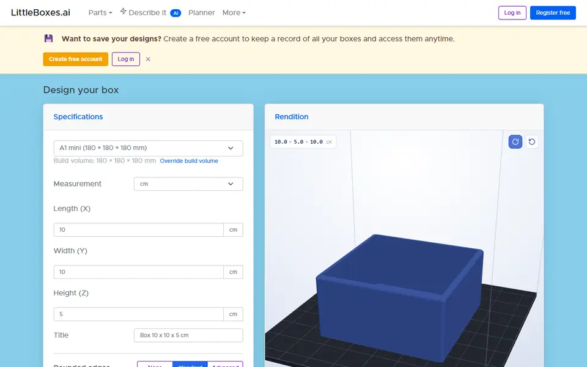Viewport: 587px width, 367px height.
Task: Click the Specifications panel heading
Action: click(x=78, y=117)
